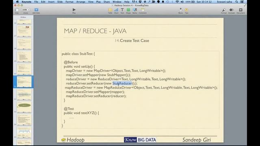Enter full screen with the window's corner arrows
The height and width of the screenshot is (146, 260).
tap(245, 5)
